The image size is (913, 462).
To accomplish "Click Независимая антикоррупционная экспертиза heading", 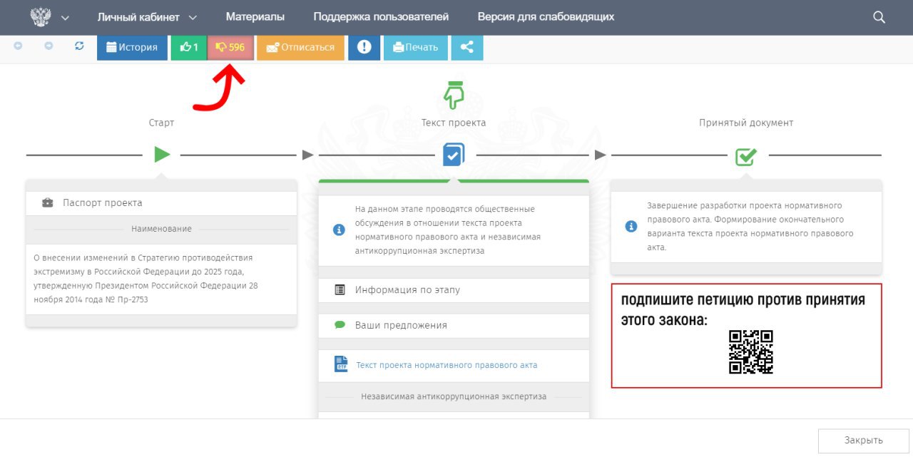I will coord(454,396).
